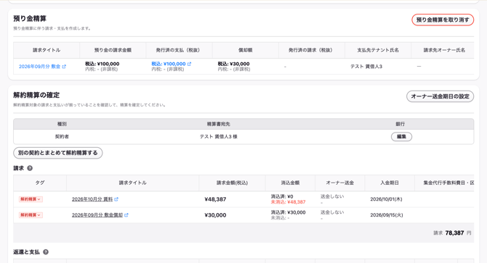Click external link icon beside 2026年10月分 賃料
The width and height of the screenshot is (487, 263).
(x=116, y=199)
